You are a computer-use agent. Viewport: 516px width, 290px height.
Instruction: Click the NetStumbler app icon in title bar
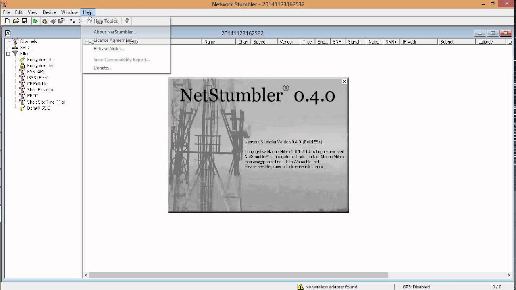(4, 4)
